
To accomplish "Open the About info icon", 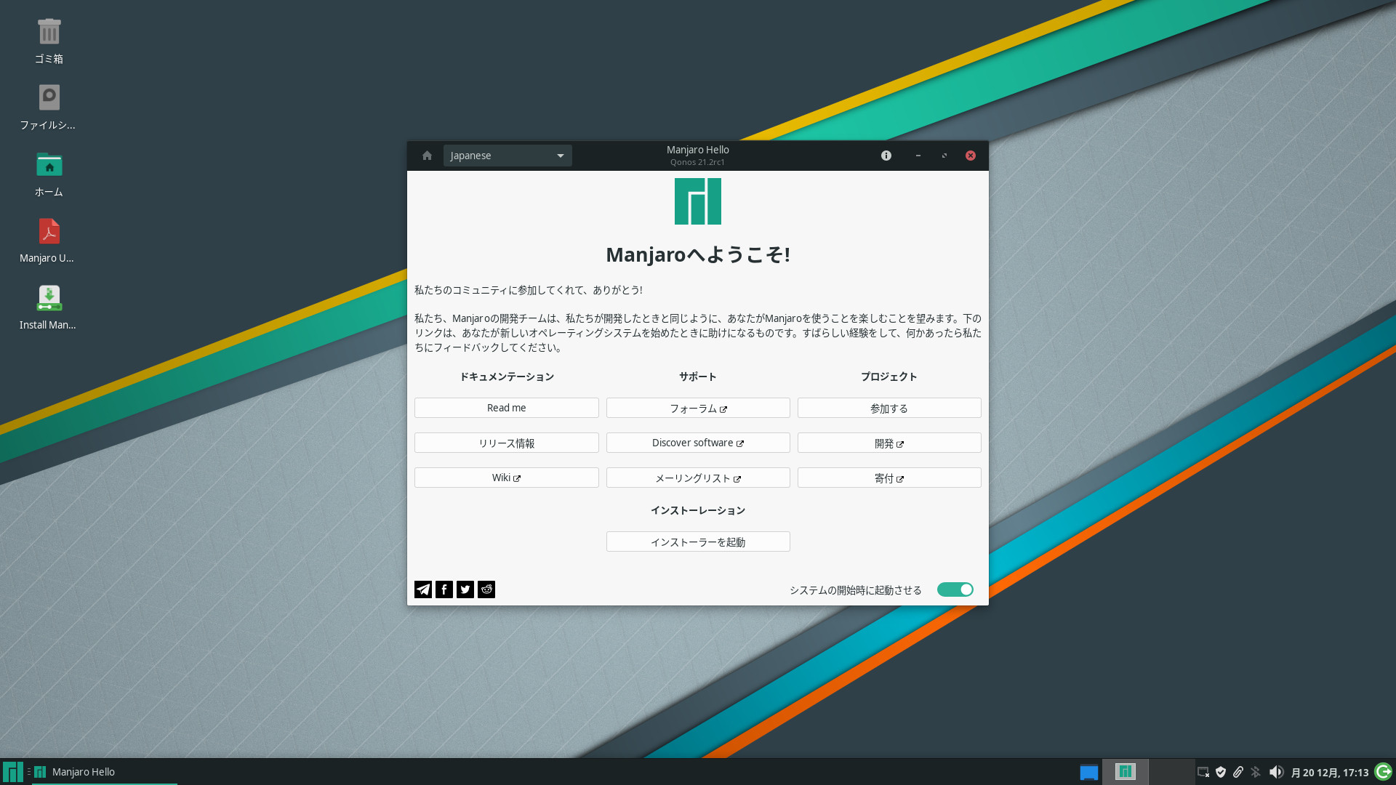I will (886, 156).
